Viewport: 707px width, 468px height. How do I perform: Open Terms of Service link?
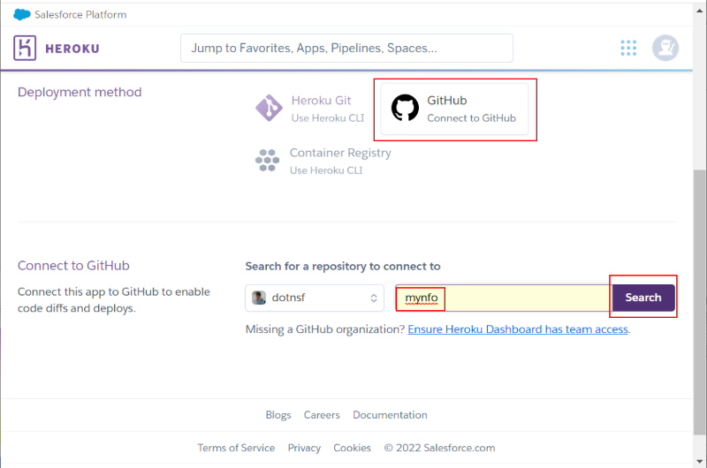(236, 448)
